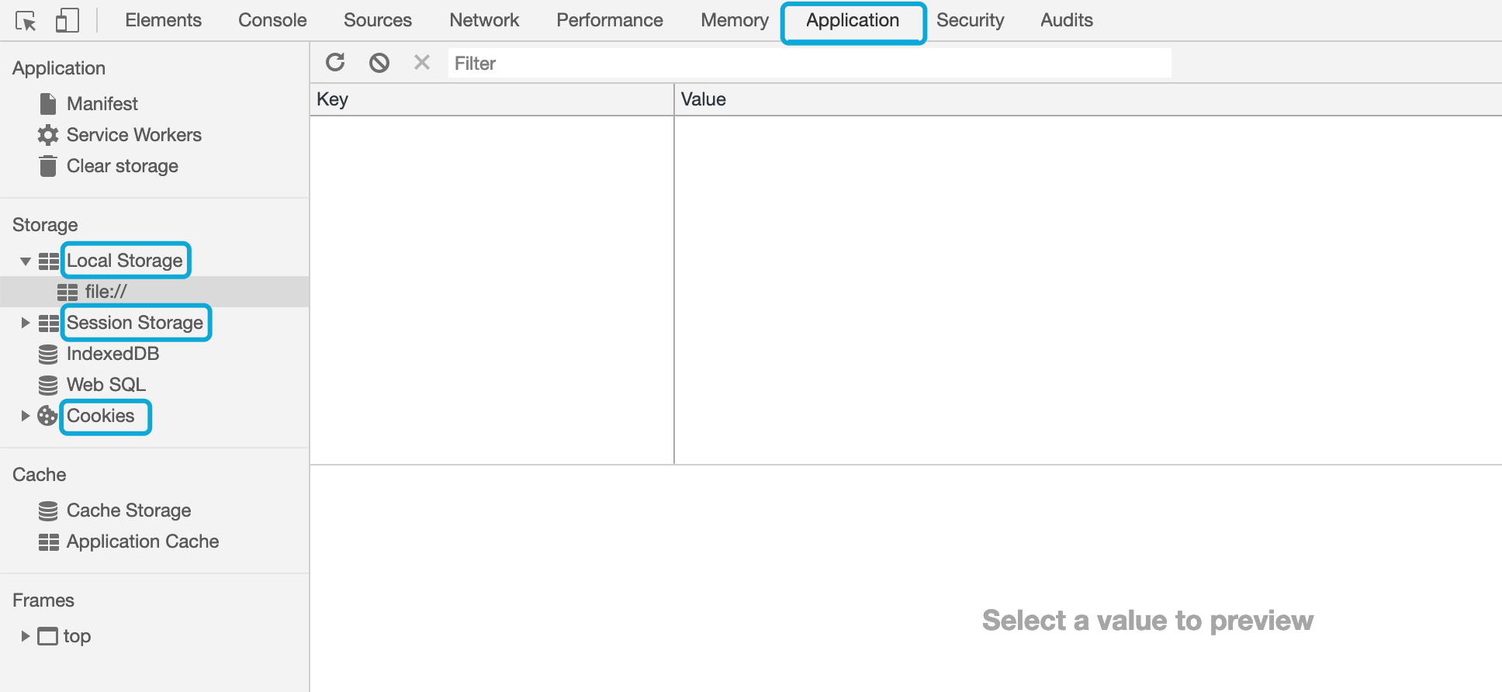The height and width of the screenshot is (692, 1502).
Task: Open IndexedDB in the Storage section
Action: tap(112, 354)
